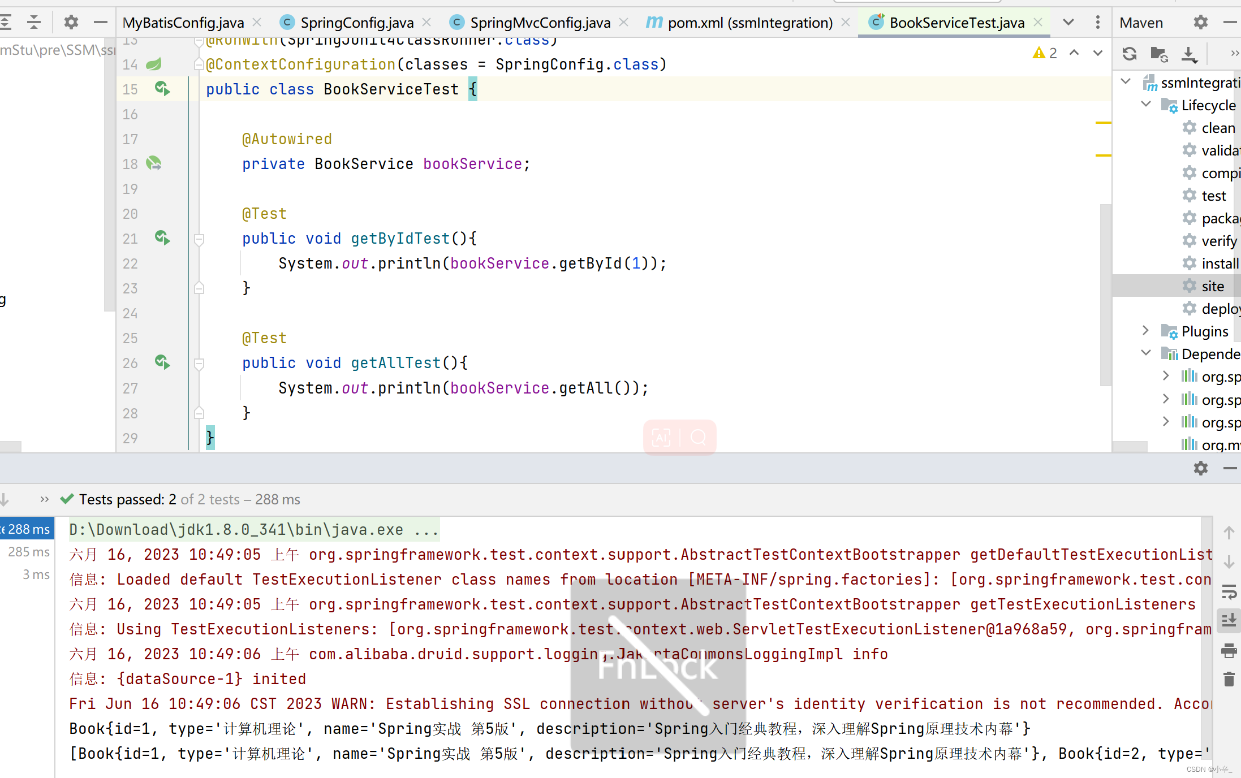1241x778 pixels.
Task: Click the run gutter icon for getAllTest
Action: click(x=162, y=362)
